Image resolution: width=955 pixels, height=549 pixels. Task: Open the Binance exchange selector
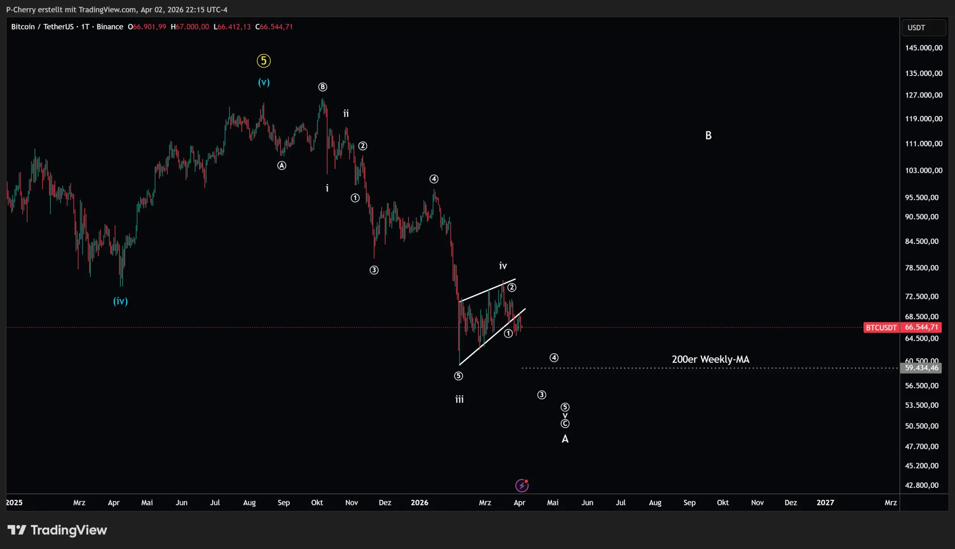pyautogui.click(x=110, y=27)
